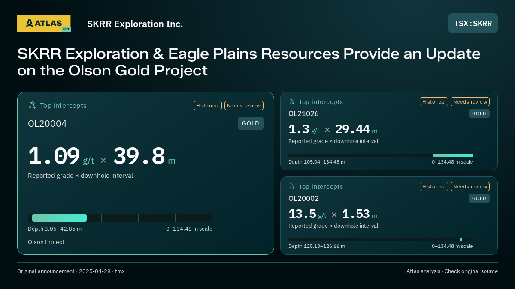
Task: Click Top intercepts heading on the OL20002 card
Action: 321,187
